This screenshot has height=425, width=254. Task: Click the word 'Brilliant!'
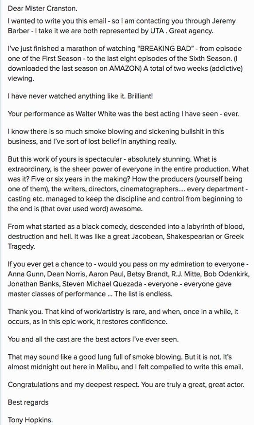click(140, 96)
